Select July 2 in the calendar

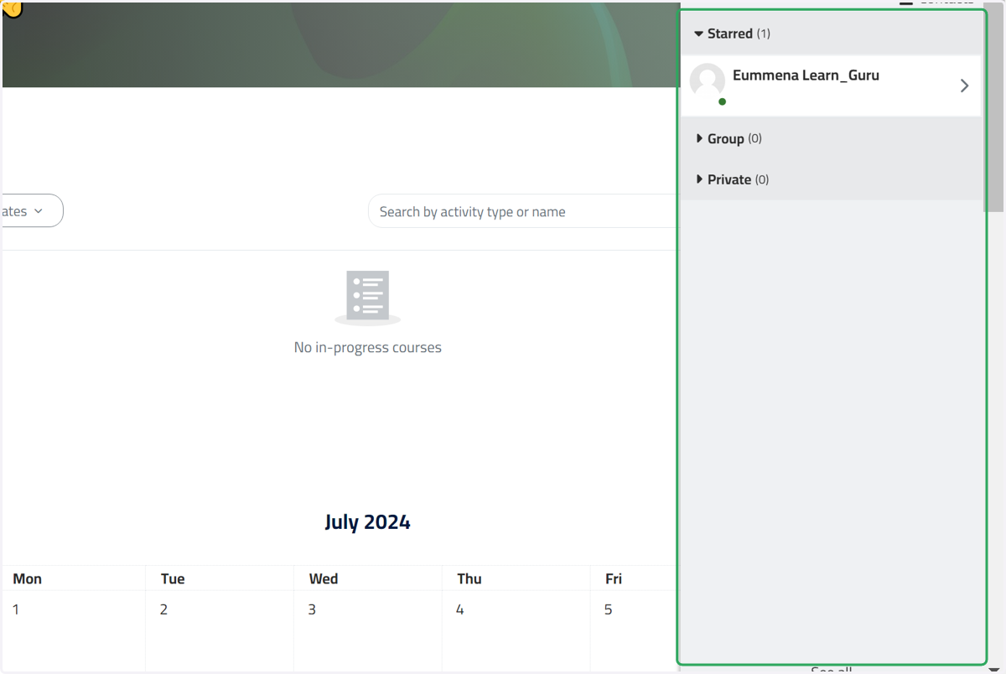(x=163, y=609)
